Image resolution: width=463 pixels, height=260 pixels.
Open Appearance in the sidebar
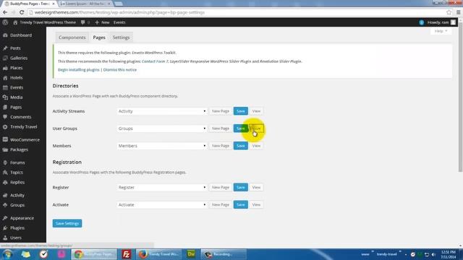[22, 218]
